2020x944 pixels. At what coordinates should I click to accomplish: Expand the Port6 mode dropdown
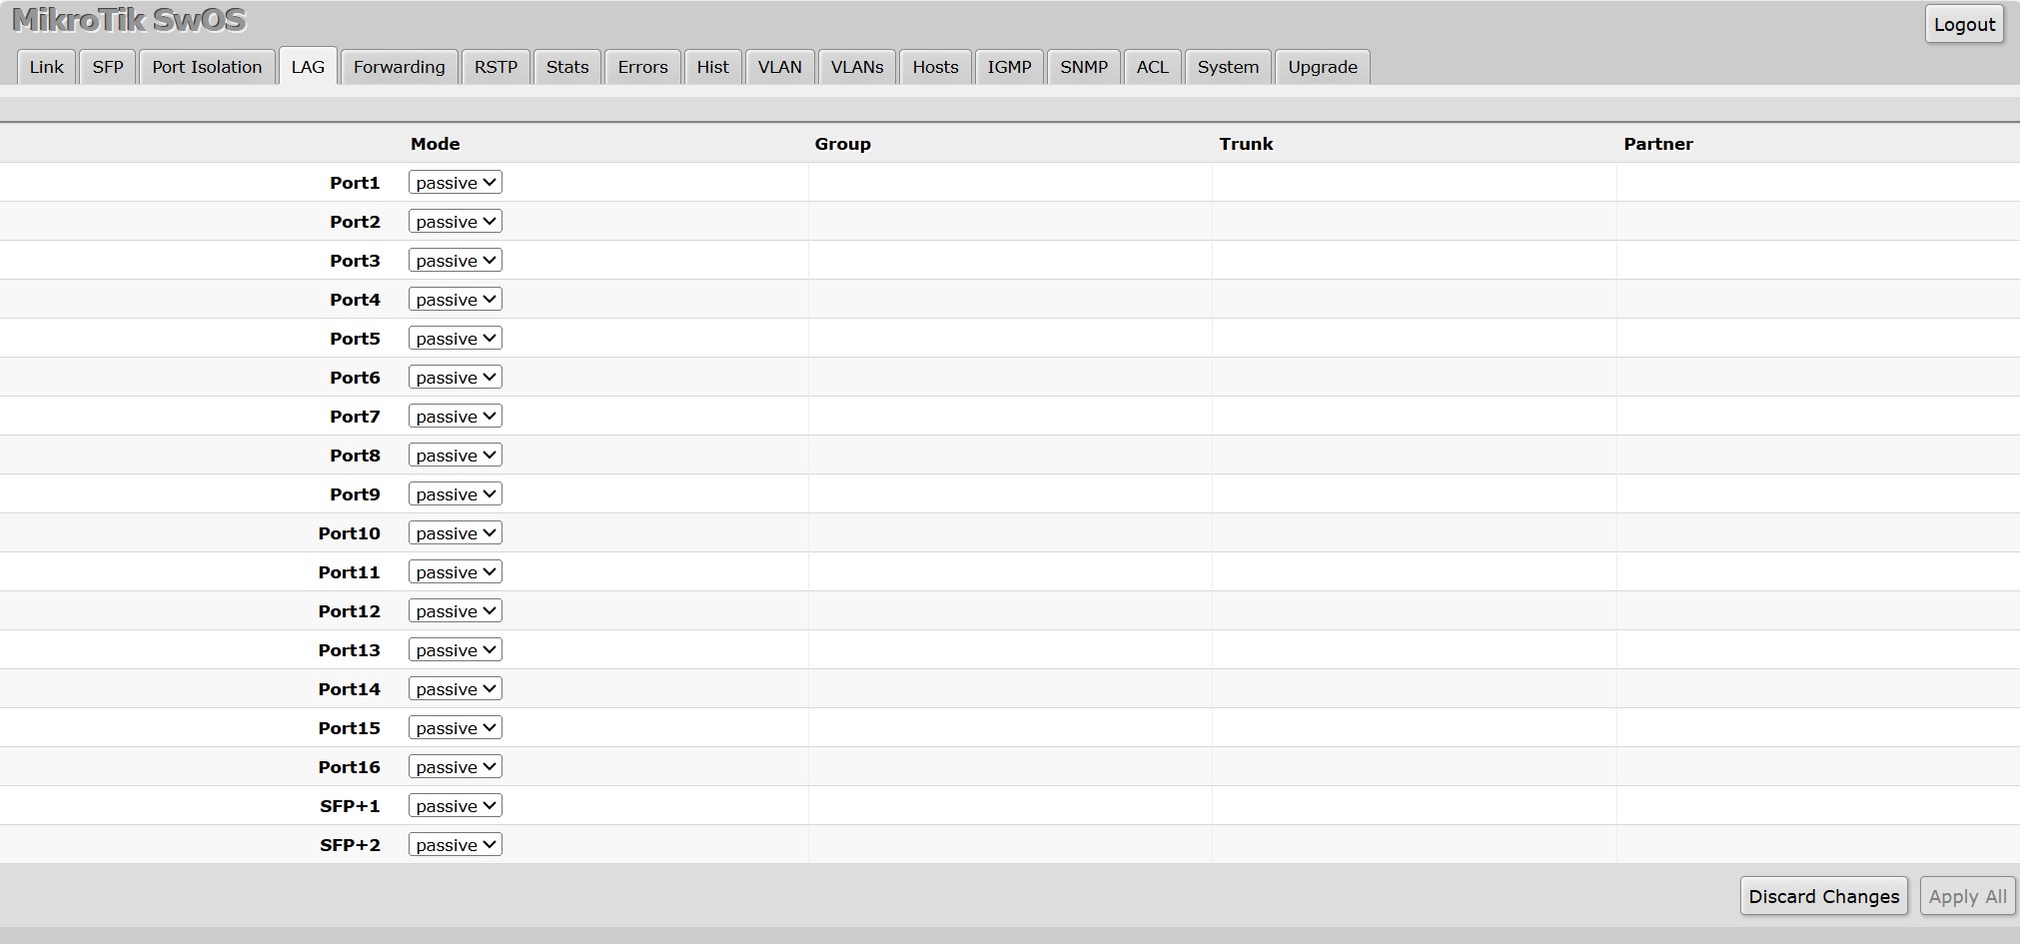coord(456,378)
